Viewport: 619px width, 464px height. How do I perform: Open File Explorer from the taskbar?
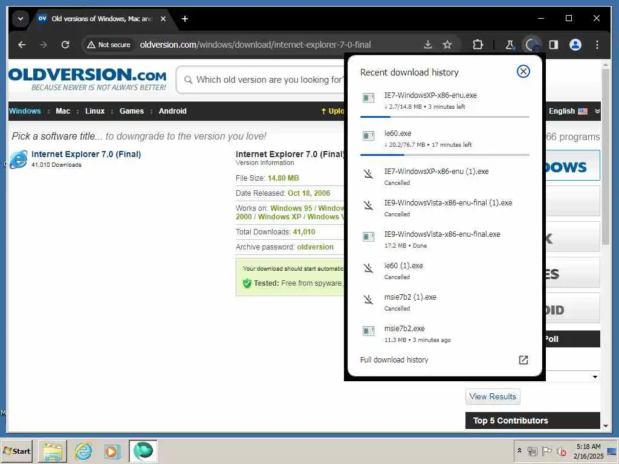[53, 451]
